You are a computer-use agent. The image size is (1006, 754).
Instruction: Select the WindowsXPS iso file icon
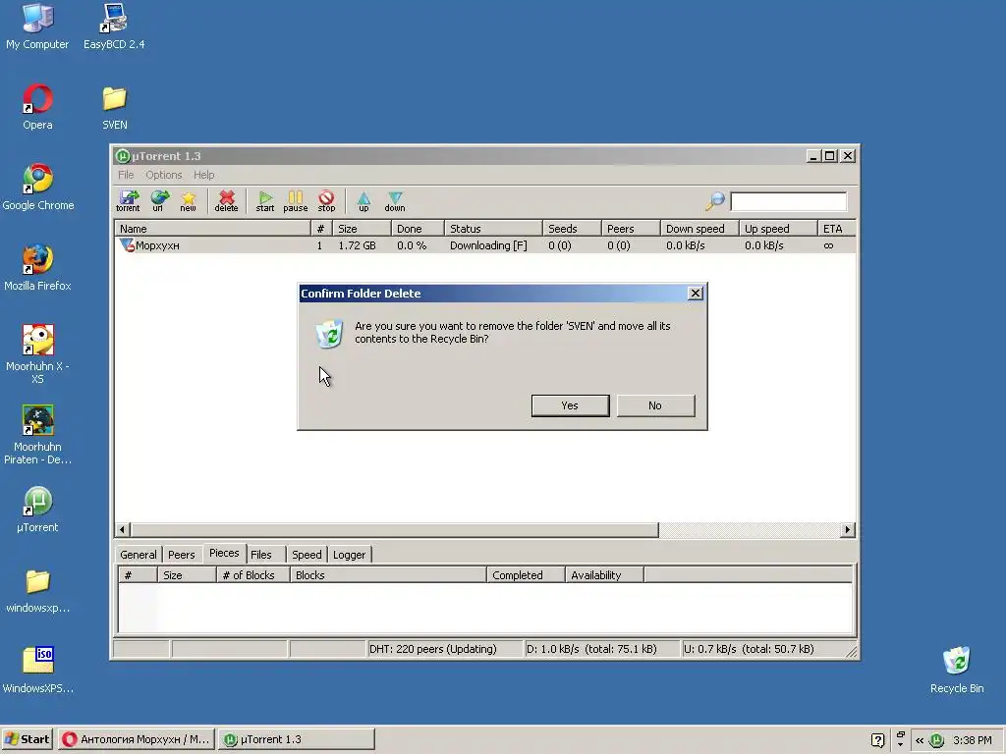point(37,670)
